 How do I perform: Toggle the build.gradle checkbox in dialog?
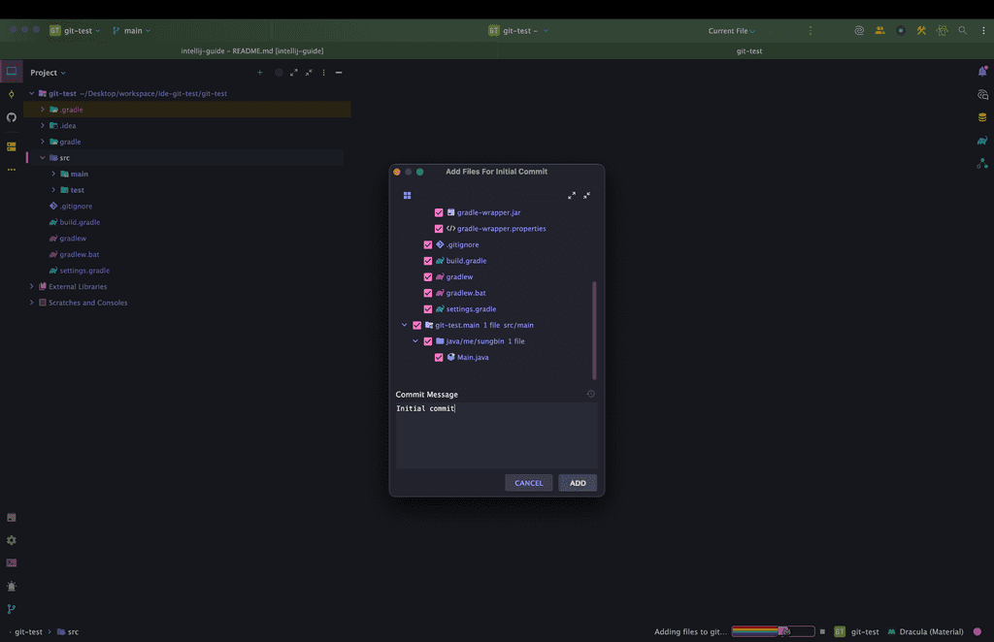click(428, 261)
